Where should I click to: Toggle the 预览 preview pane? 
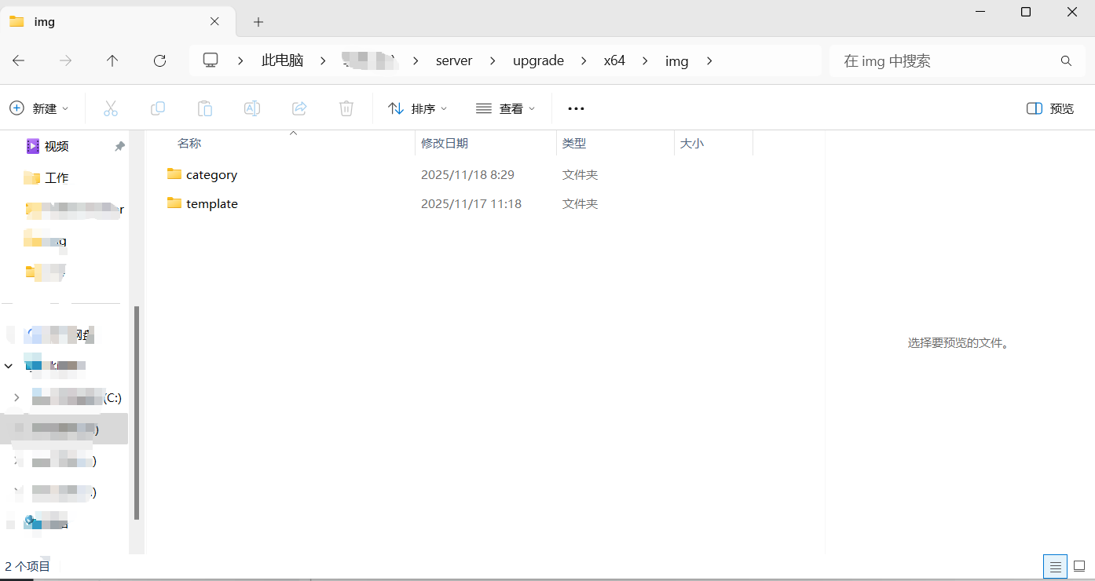(x=1050, y=108)
